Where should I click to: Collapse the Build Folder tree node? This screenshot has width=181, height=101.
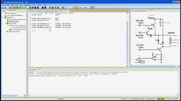6,24
